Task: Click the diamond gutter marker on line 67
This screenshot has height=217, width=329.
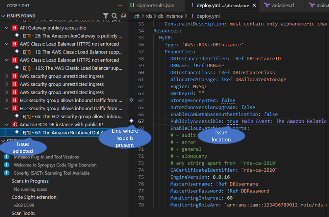Action: tap(132, 121)
